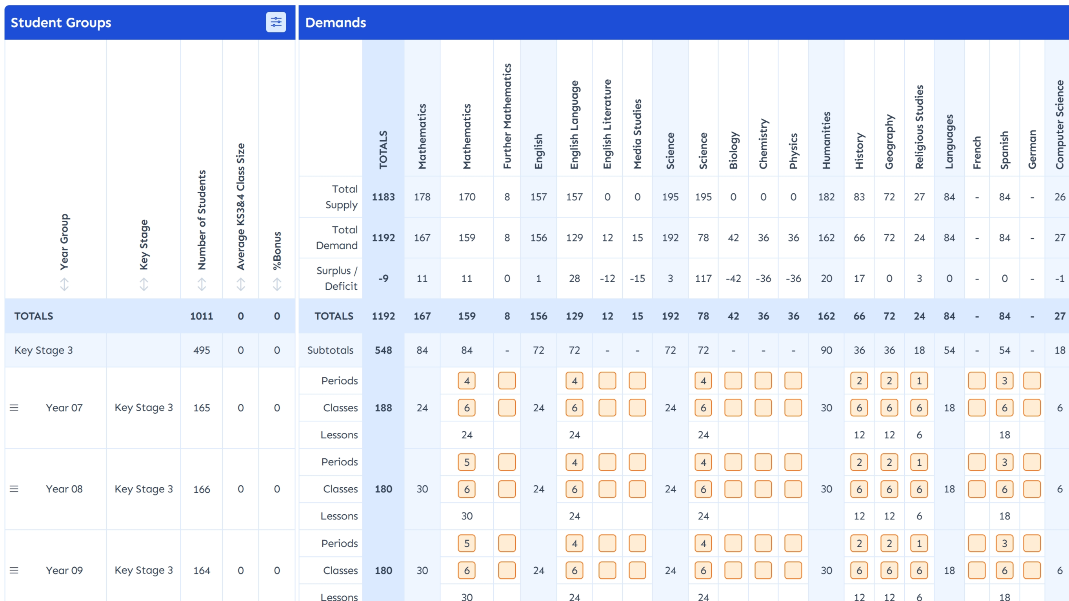Sort by Number of Students arrows icon

pyautogui.click(x=202, y=284)
